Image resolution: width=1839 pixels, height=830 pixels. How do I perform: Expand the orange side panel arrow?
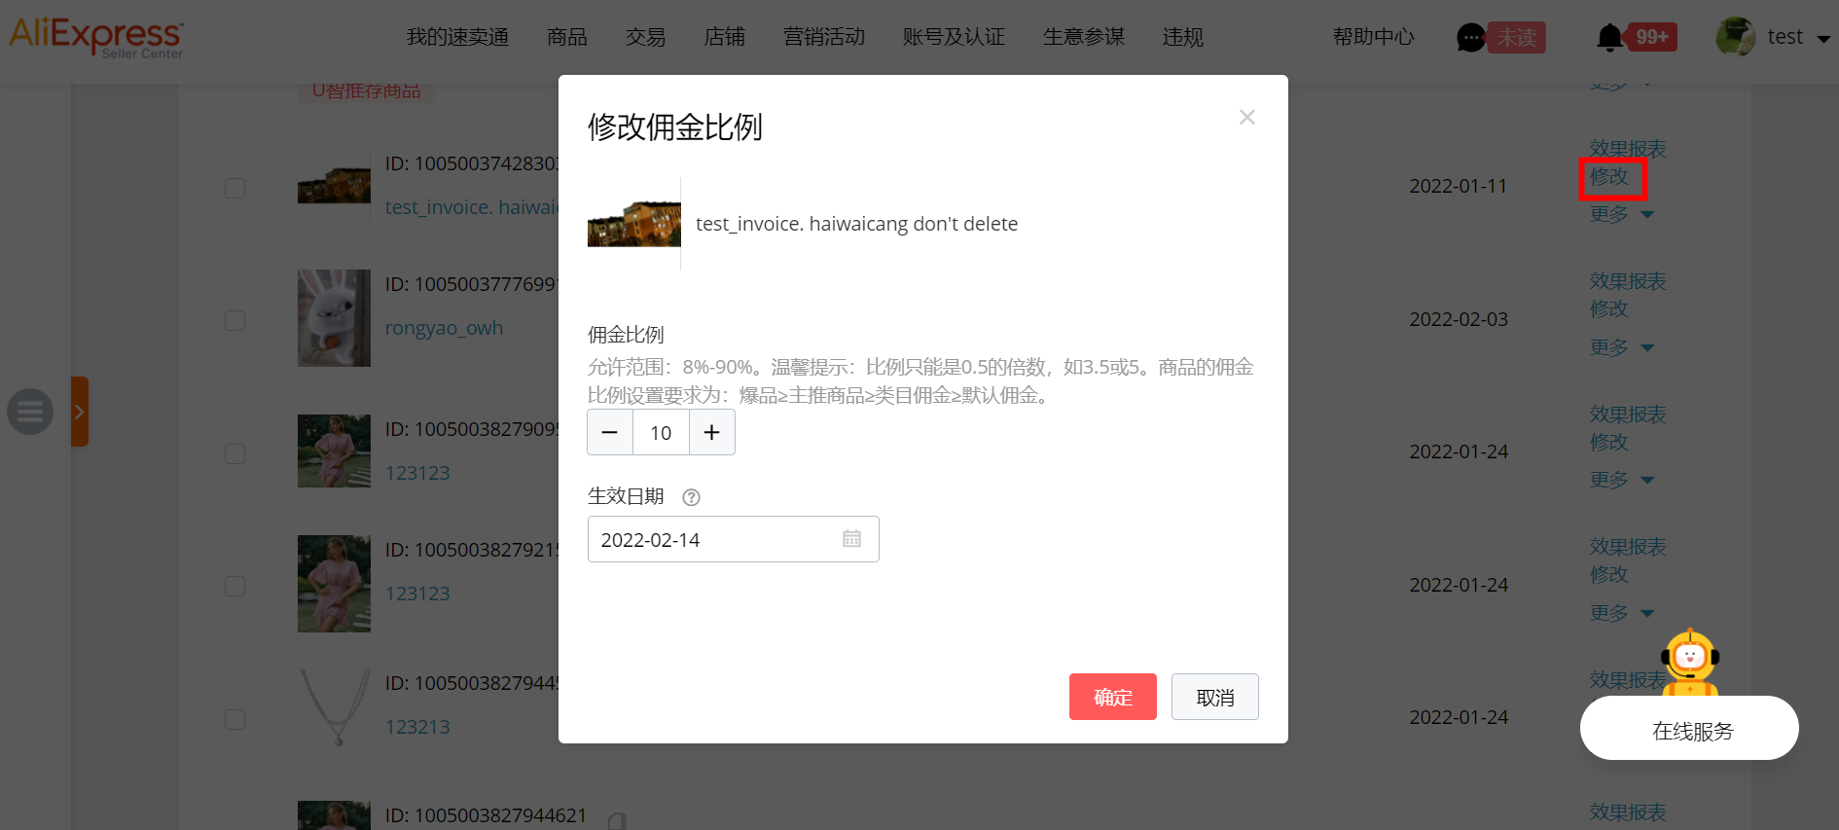coord(80,412)
